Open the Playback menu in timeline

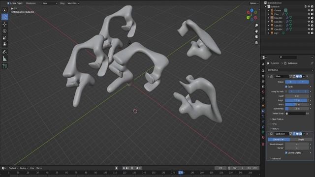[13, 168]
